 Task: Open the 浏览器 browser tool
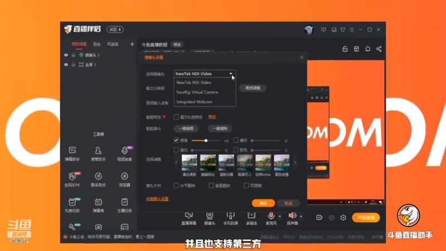(x=124, y=180)
